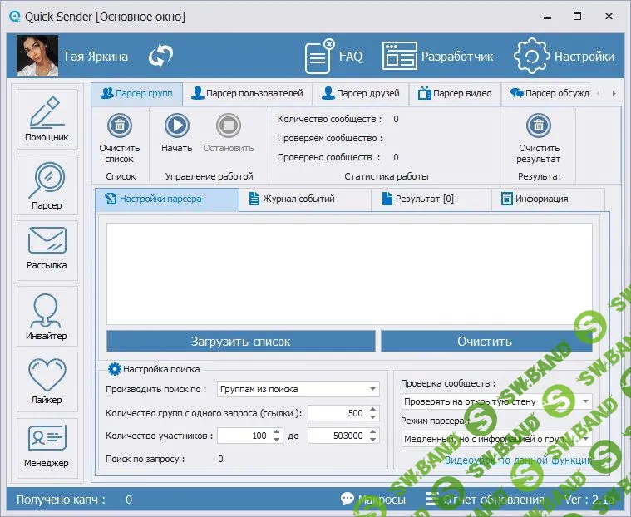Click the refresh account arrows icon
631x517 pixels.
coord(160,56)
